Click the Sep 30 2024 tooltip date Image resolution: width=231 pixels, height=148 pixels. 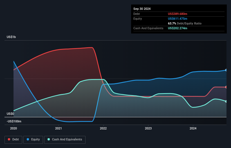[x=142, y=9]
